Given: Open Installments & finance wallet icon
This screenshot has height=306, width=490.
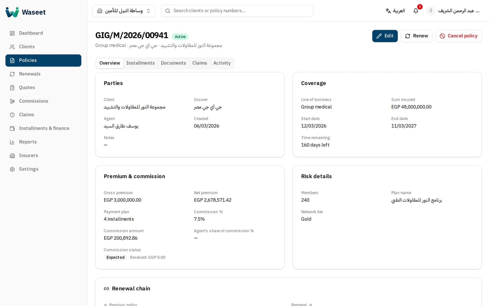Looking at the screenshot, I should click(12, 129).
